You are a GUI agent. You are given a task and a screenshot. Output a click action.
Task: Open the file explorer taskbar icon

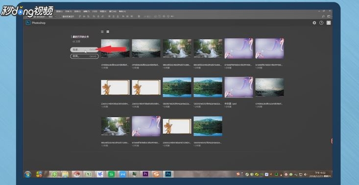(65, 174)
